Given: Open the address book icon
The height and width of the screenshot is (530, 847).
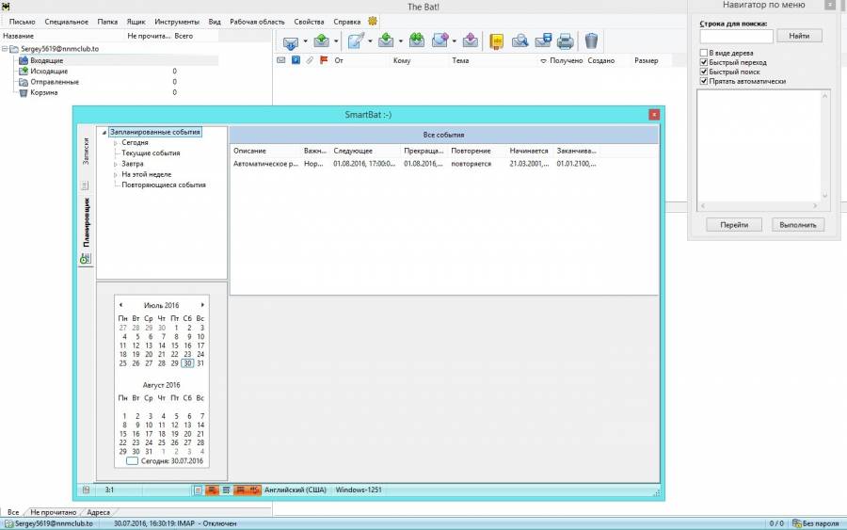Looking at the screenshot, I should (x=496, y=41).
